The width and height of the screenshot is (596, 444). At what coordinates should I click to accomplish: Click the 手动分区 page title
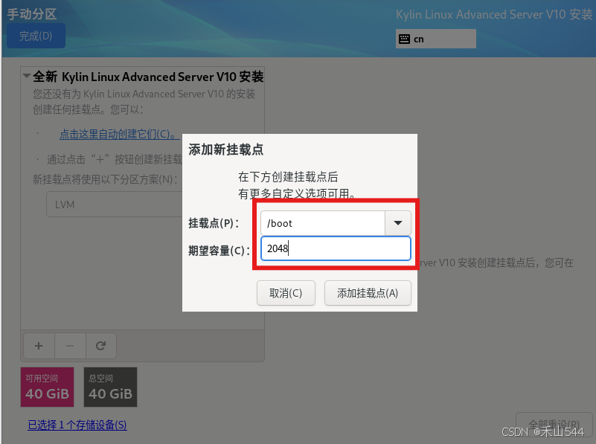tap(32, 14)
